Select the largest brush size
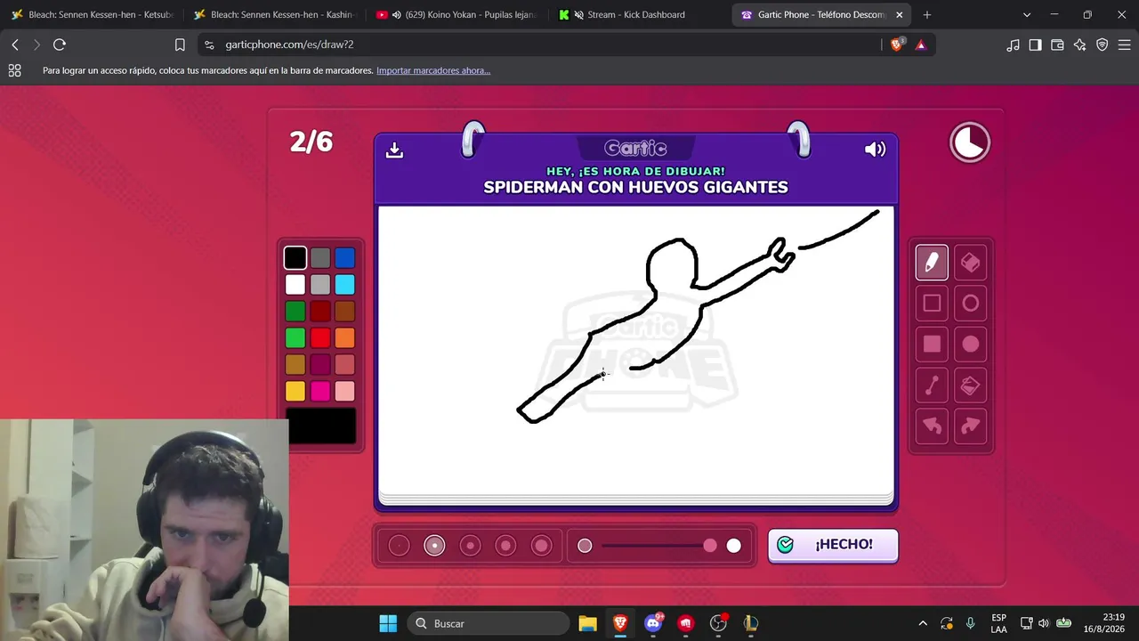The width and height of the screenshot is (1139, 641). coord(541,546)
